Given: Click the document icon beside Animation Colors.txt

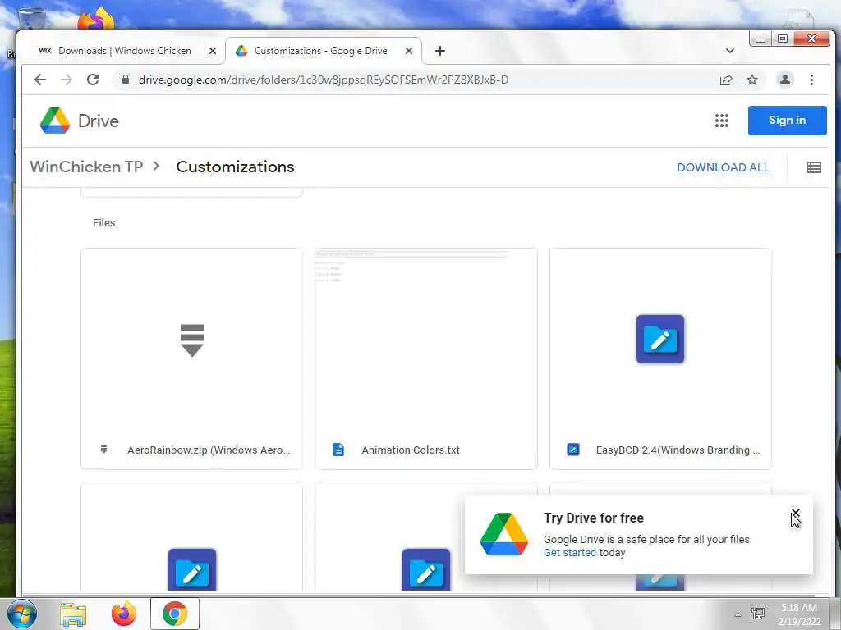Looking at the screenshot, I should (x=338, y=450).
